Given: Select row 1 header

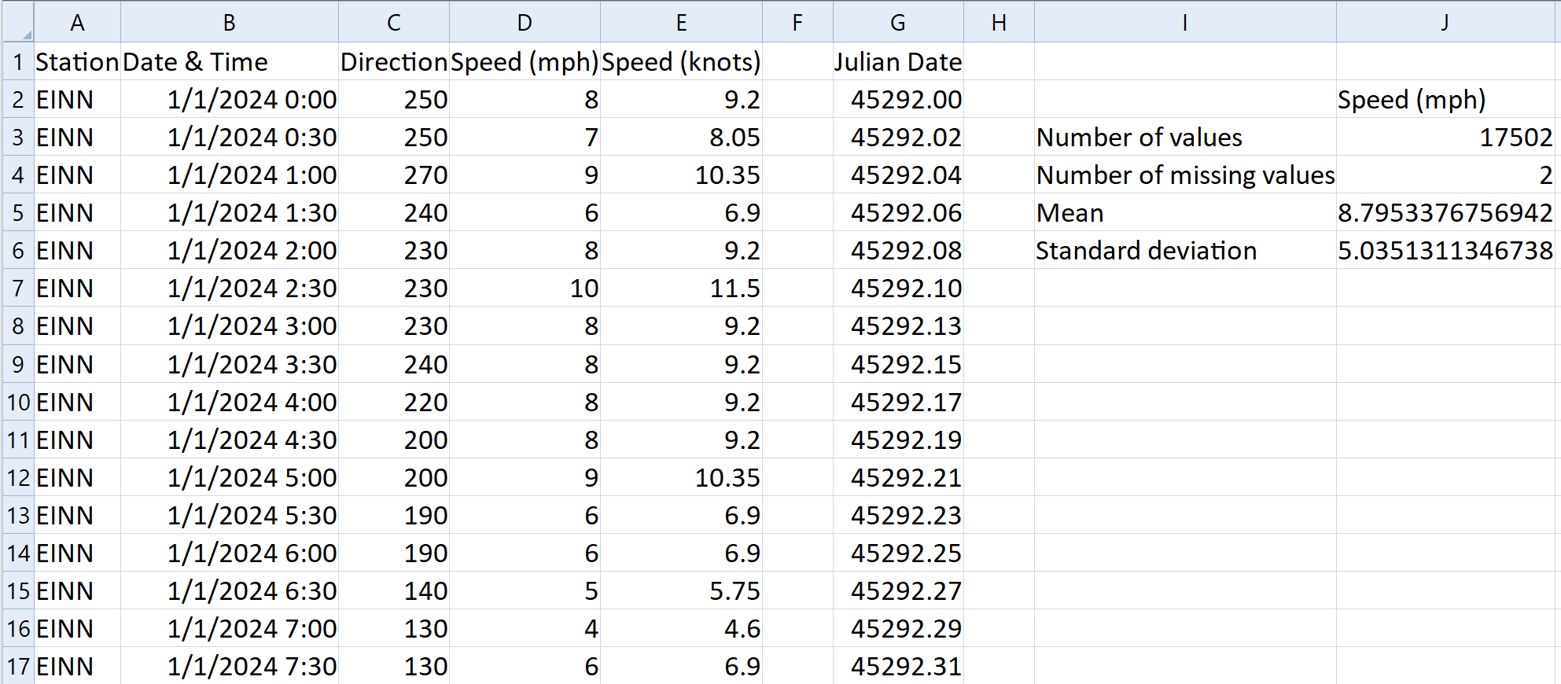Looking at the screenshot, I should [x=18, y=62].
